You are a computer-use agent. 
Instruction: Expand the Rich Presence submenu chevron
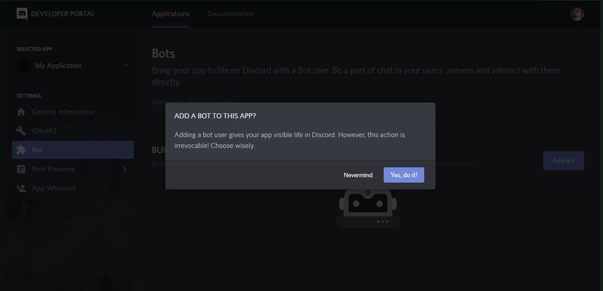(125, 169)
